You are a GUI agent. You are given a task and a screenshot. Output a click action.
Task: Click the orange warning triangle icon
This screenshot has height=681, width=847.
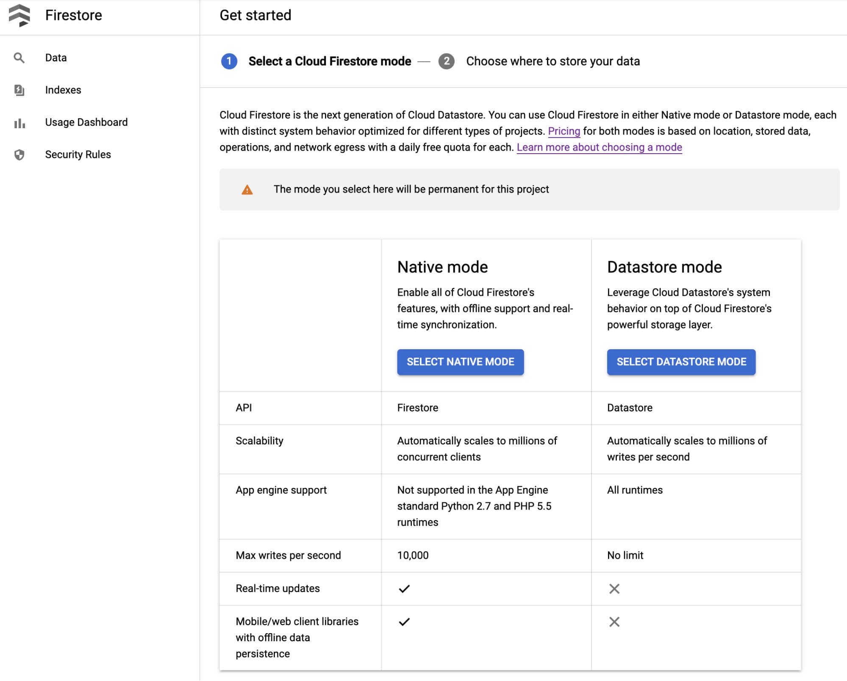[247, 190]
